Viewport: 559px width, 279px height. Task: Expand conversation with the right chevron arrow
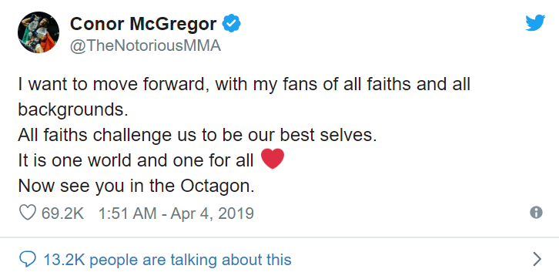tap(537, 260)
